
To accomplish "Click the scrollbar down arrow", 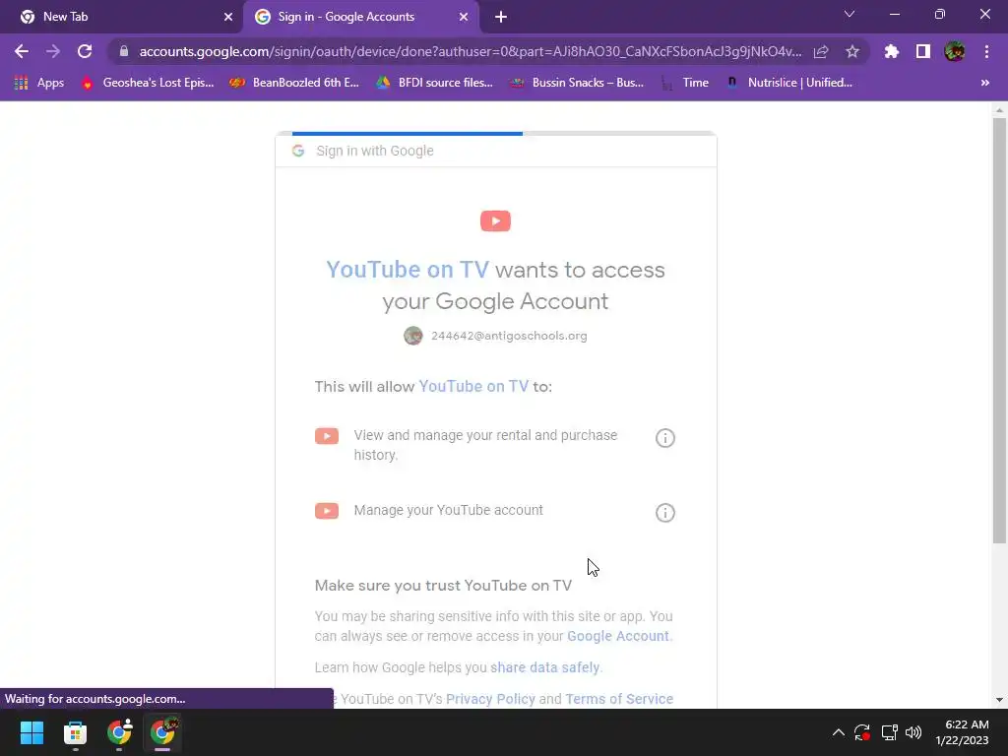I will point(999,700).
